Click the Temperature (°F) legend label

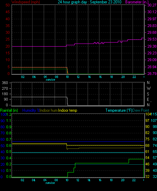click(x=119, y=110)
